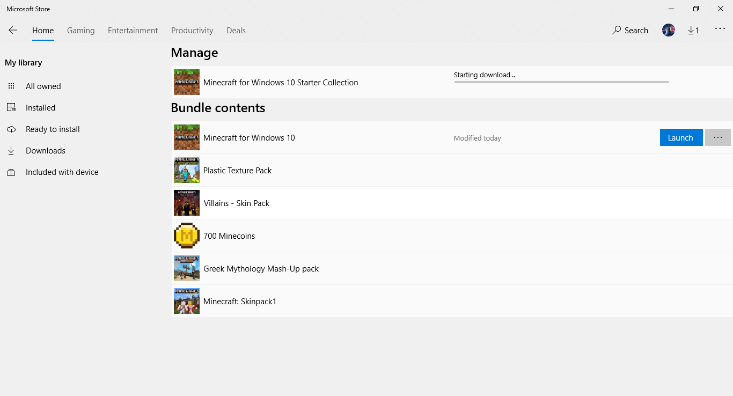Click the My library heading

click(x=24, y=63)
